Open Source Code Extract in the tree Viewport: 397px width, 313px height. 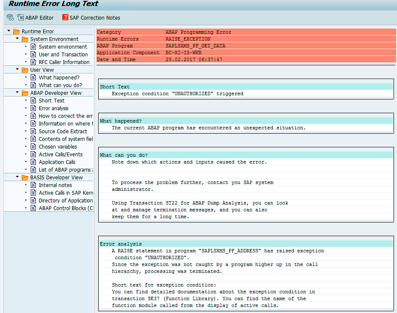(x=63, y=132)
